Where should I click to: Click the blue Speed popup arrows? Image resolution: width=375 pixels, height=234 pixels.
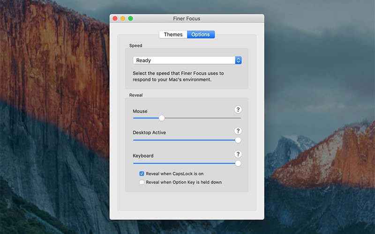238,60
